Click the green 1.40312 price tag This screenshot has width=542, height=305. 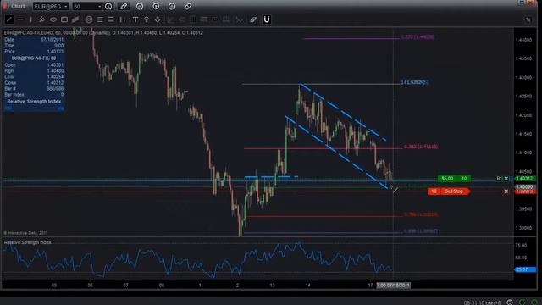525,179
